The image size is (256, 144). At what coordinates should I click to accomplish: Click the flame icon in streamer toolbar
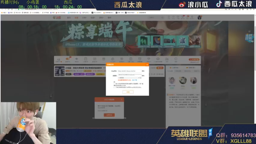[113, 59]
